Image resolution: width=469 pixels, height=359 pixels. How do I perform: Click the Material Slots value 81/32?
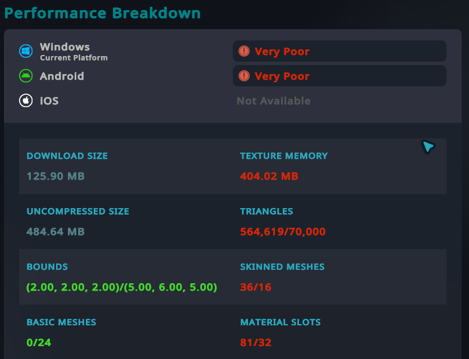click(x=256, y=342)
